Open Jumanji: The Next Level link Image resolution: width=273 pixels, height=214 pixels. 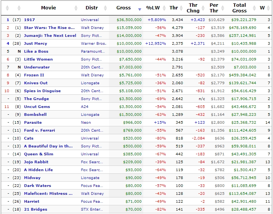50,36
